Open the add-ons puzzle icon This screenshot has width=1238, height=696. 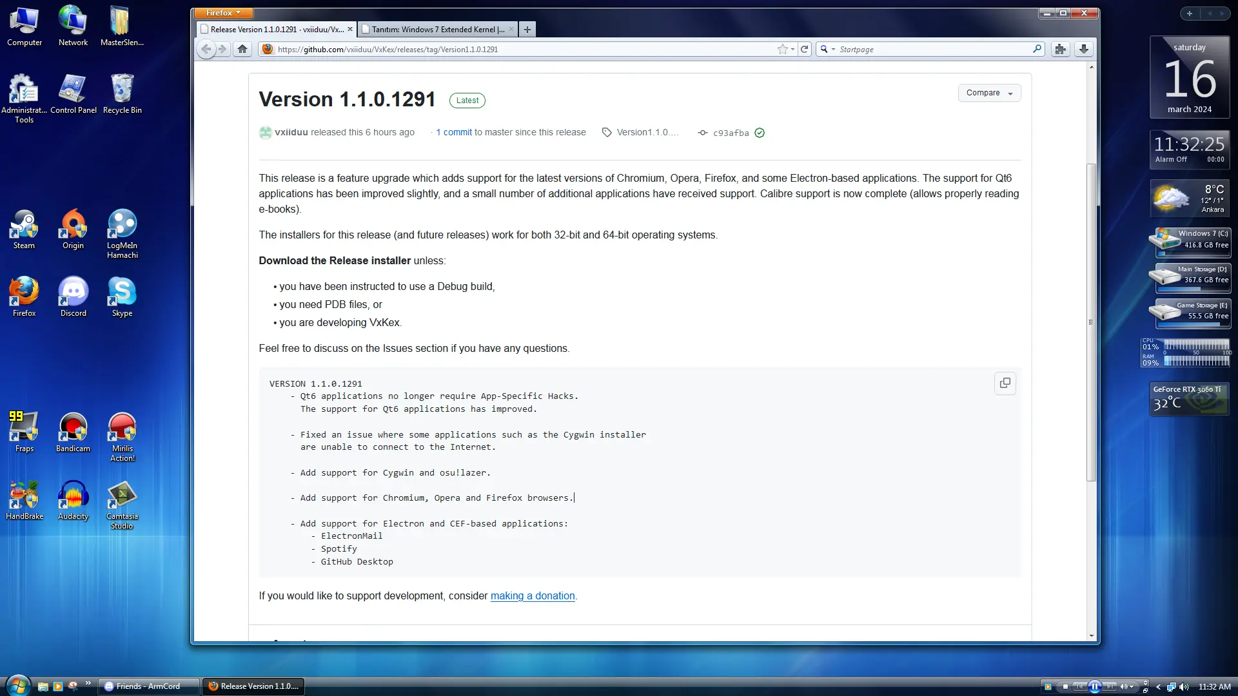1060,49
